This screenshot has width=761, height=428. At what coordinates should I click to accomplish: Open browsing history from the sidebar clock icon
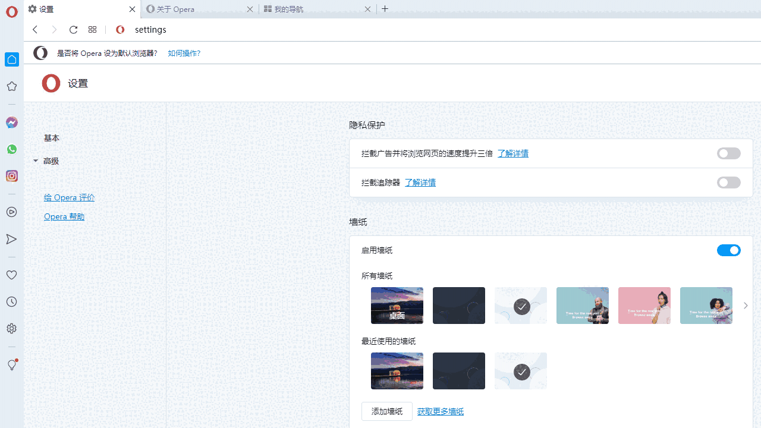[11, 301]
